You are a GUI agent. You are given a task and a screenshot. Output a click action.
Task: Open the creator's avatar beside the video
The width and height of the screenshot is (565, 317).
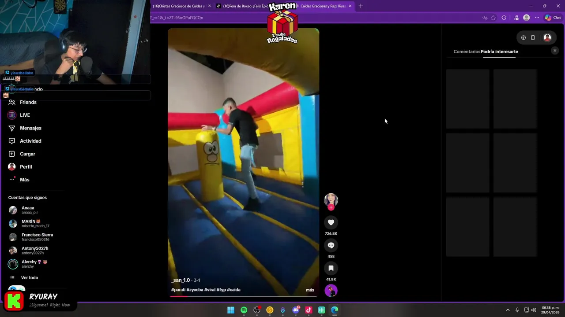click(x=331, y=200)
